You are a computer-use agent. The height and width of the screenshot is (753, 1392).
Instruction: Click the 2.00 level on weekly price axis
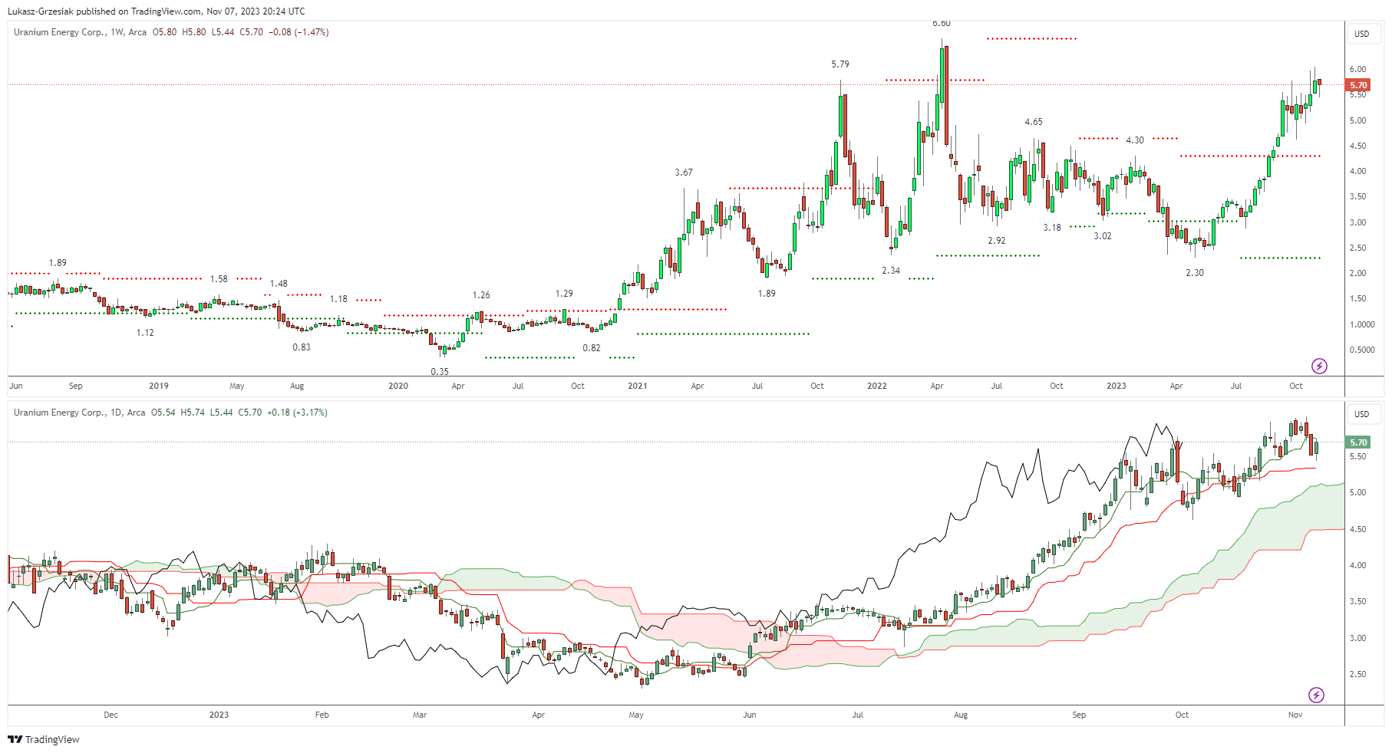1357,273
